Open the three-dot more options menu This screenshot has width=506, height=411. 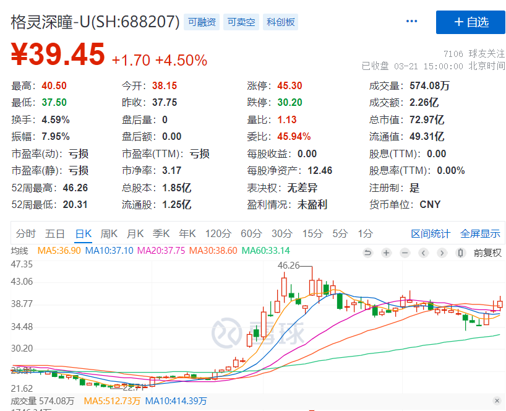click(411, 21)
